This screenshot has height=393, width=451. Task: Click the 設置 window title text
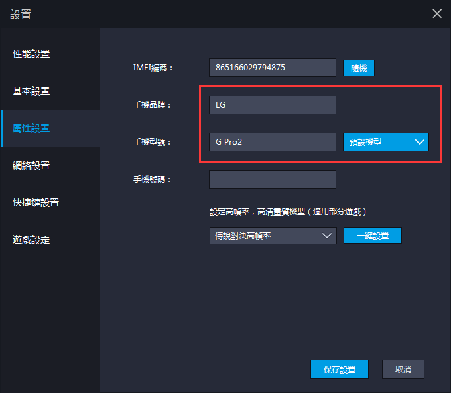tap(21, 14)
